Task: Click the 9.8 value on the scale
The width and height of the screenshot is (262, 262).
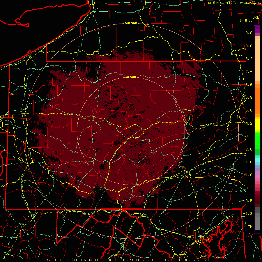Action: [x=249, y=33]
